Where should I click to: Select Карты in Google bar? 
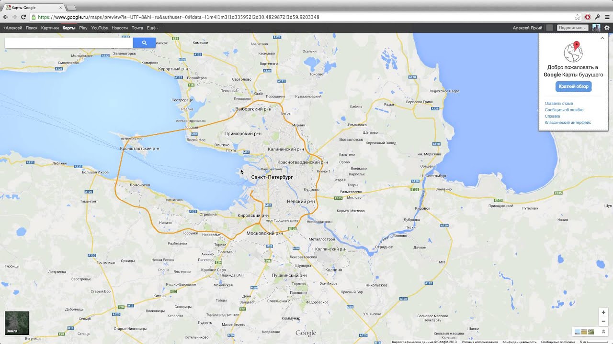(69, 28)
